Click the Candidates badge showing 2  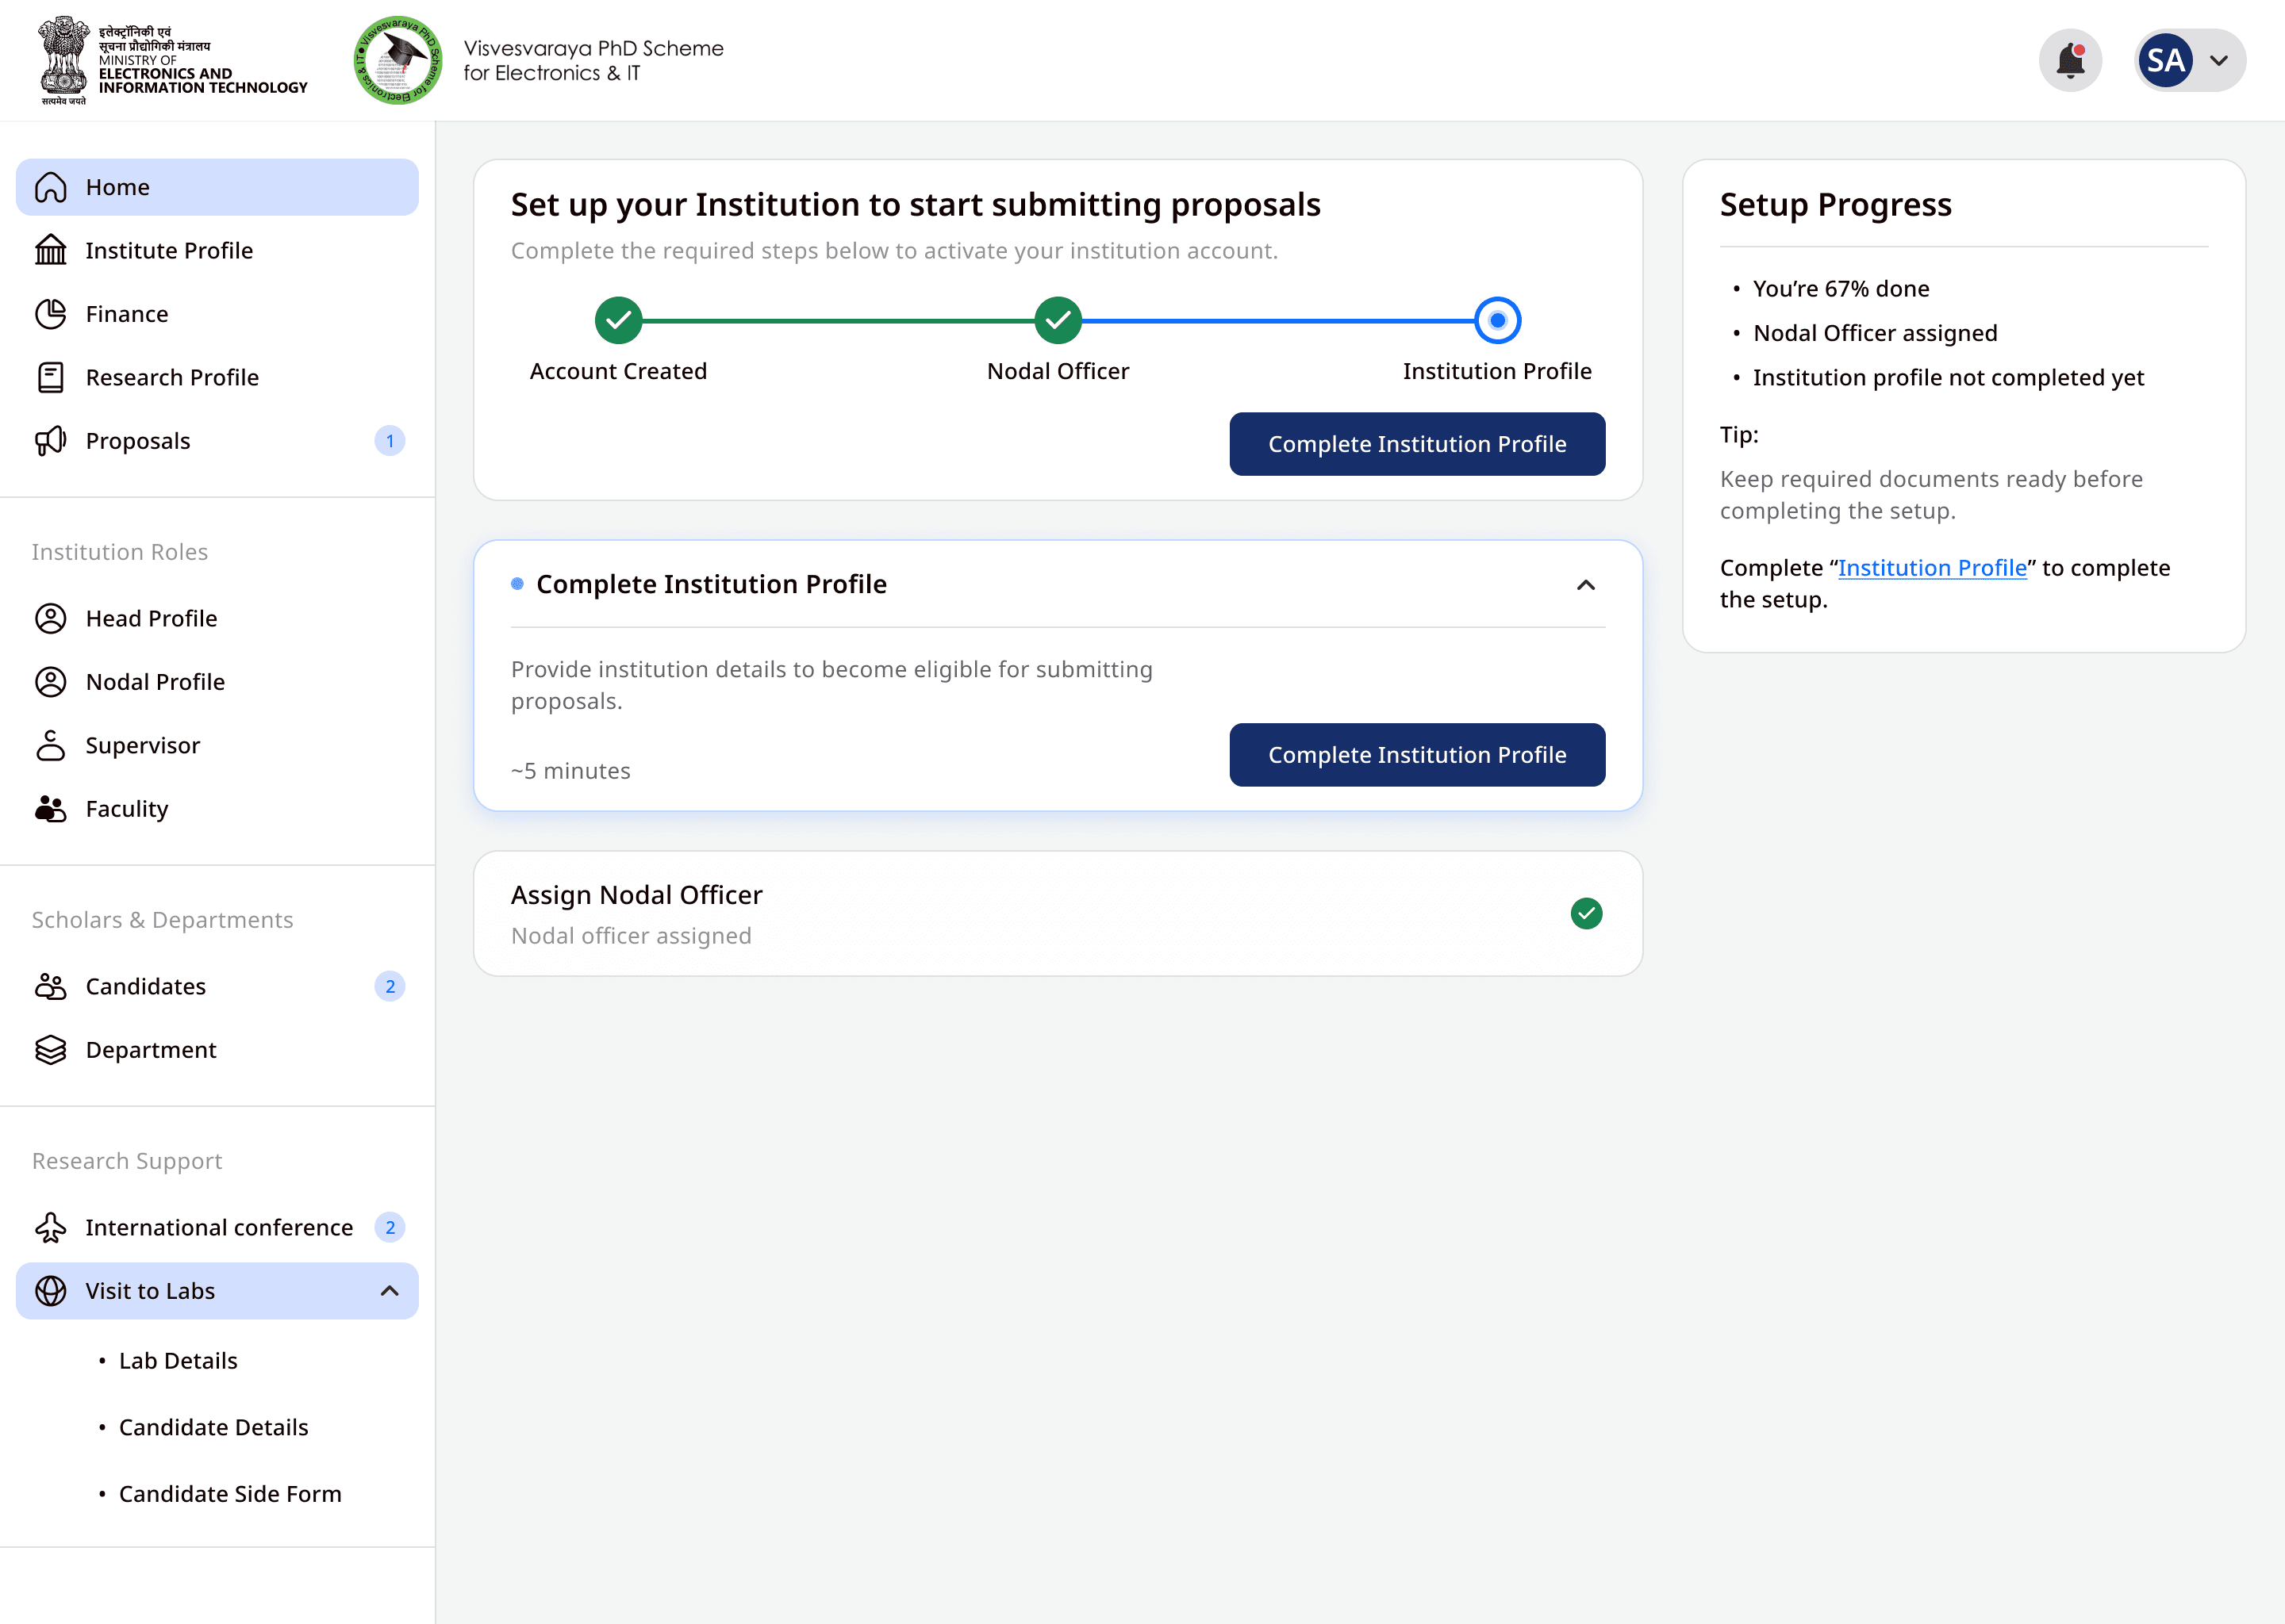coord(390,986)
